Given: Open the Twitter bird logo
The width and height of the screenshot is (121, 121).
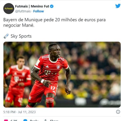Looking at the screenshot, I should (118, 6).
